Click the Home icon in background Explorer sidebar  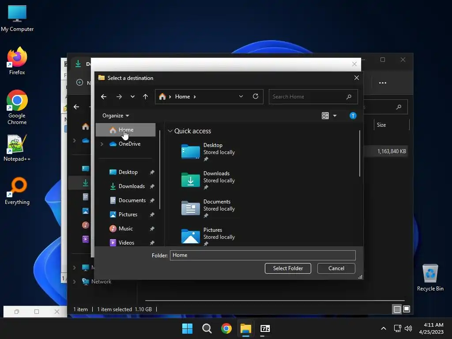85,127
